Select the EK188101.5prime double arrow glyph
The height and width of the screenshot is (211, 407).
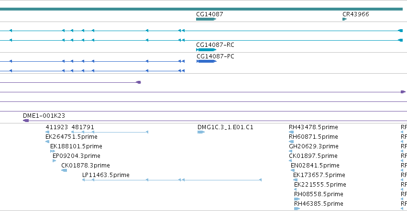(x=53, y=151)
